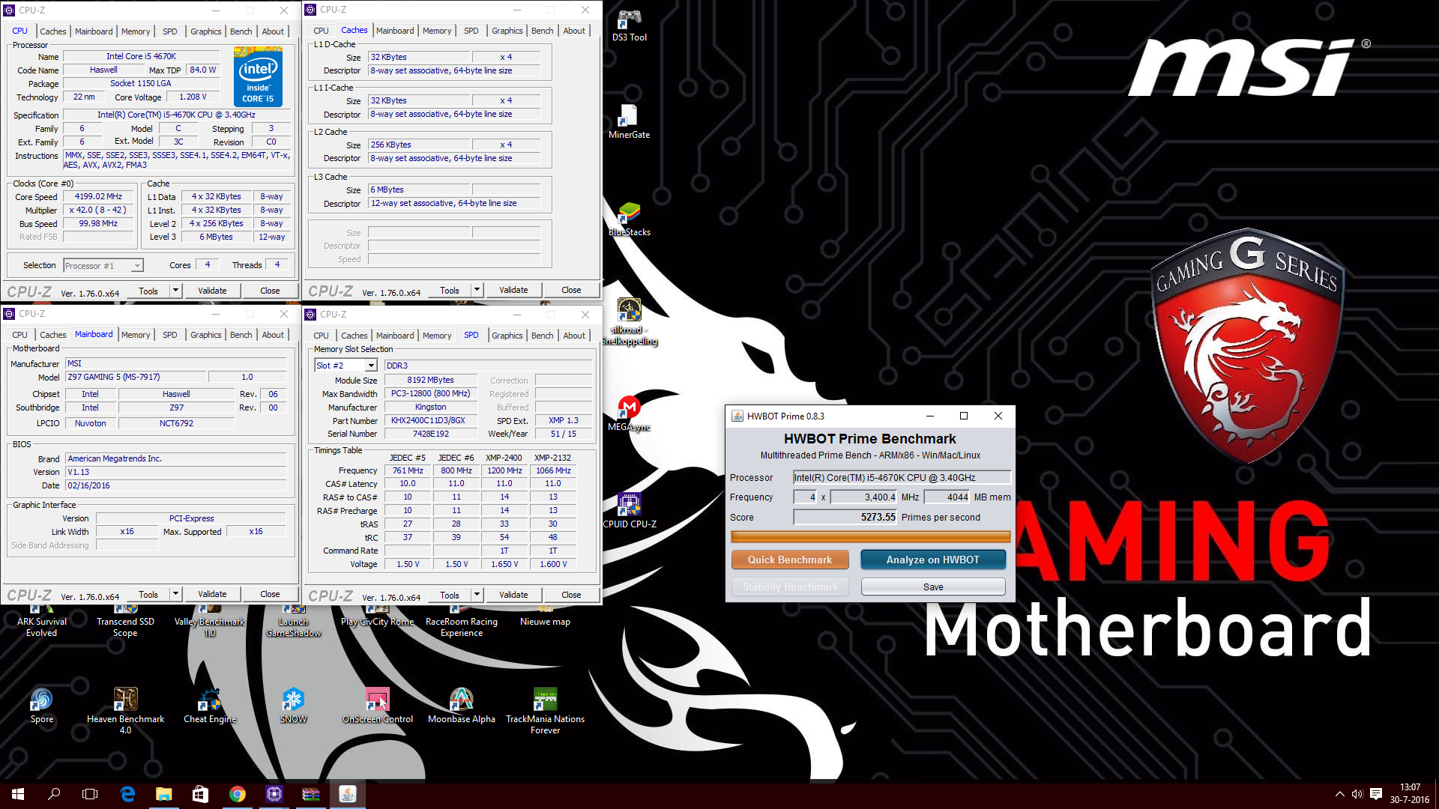Expand Tools dropdown arrow in Caches window
1439x809 pixels.
pos(477,291)
